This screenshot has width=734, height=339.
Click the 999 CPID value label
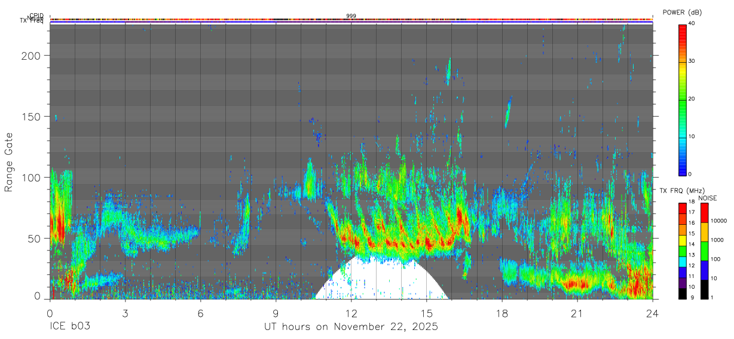tap(351, 16)
